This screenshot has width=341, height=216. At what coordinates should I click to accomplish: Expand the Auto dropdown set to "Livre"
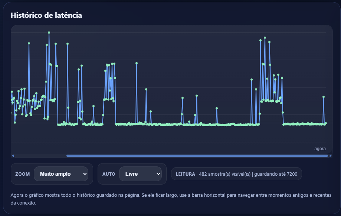(x=140, y=174)
